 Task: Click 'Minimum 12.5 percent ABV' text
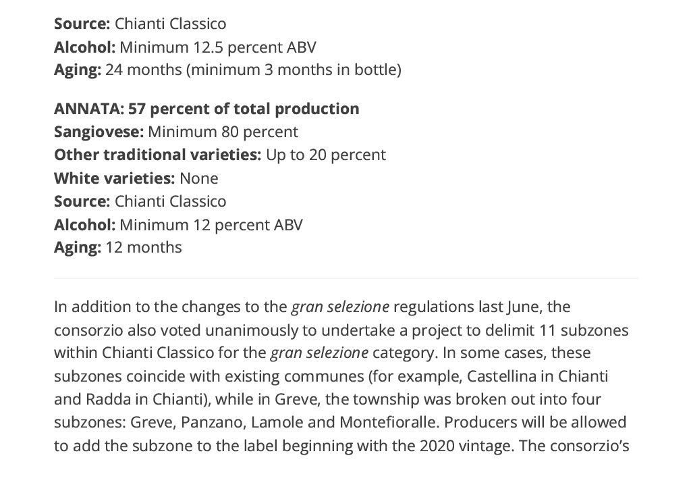click(218, 47)
